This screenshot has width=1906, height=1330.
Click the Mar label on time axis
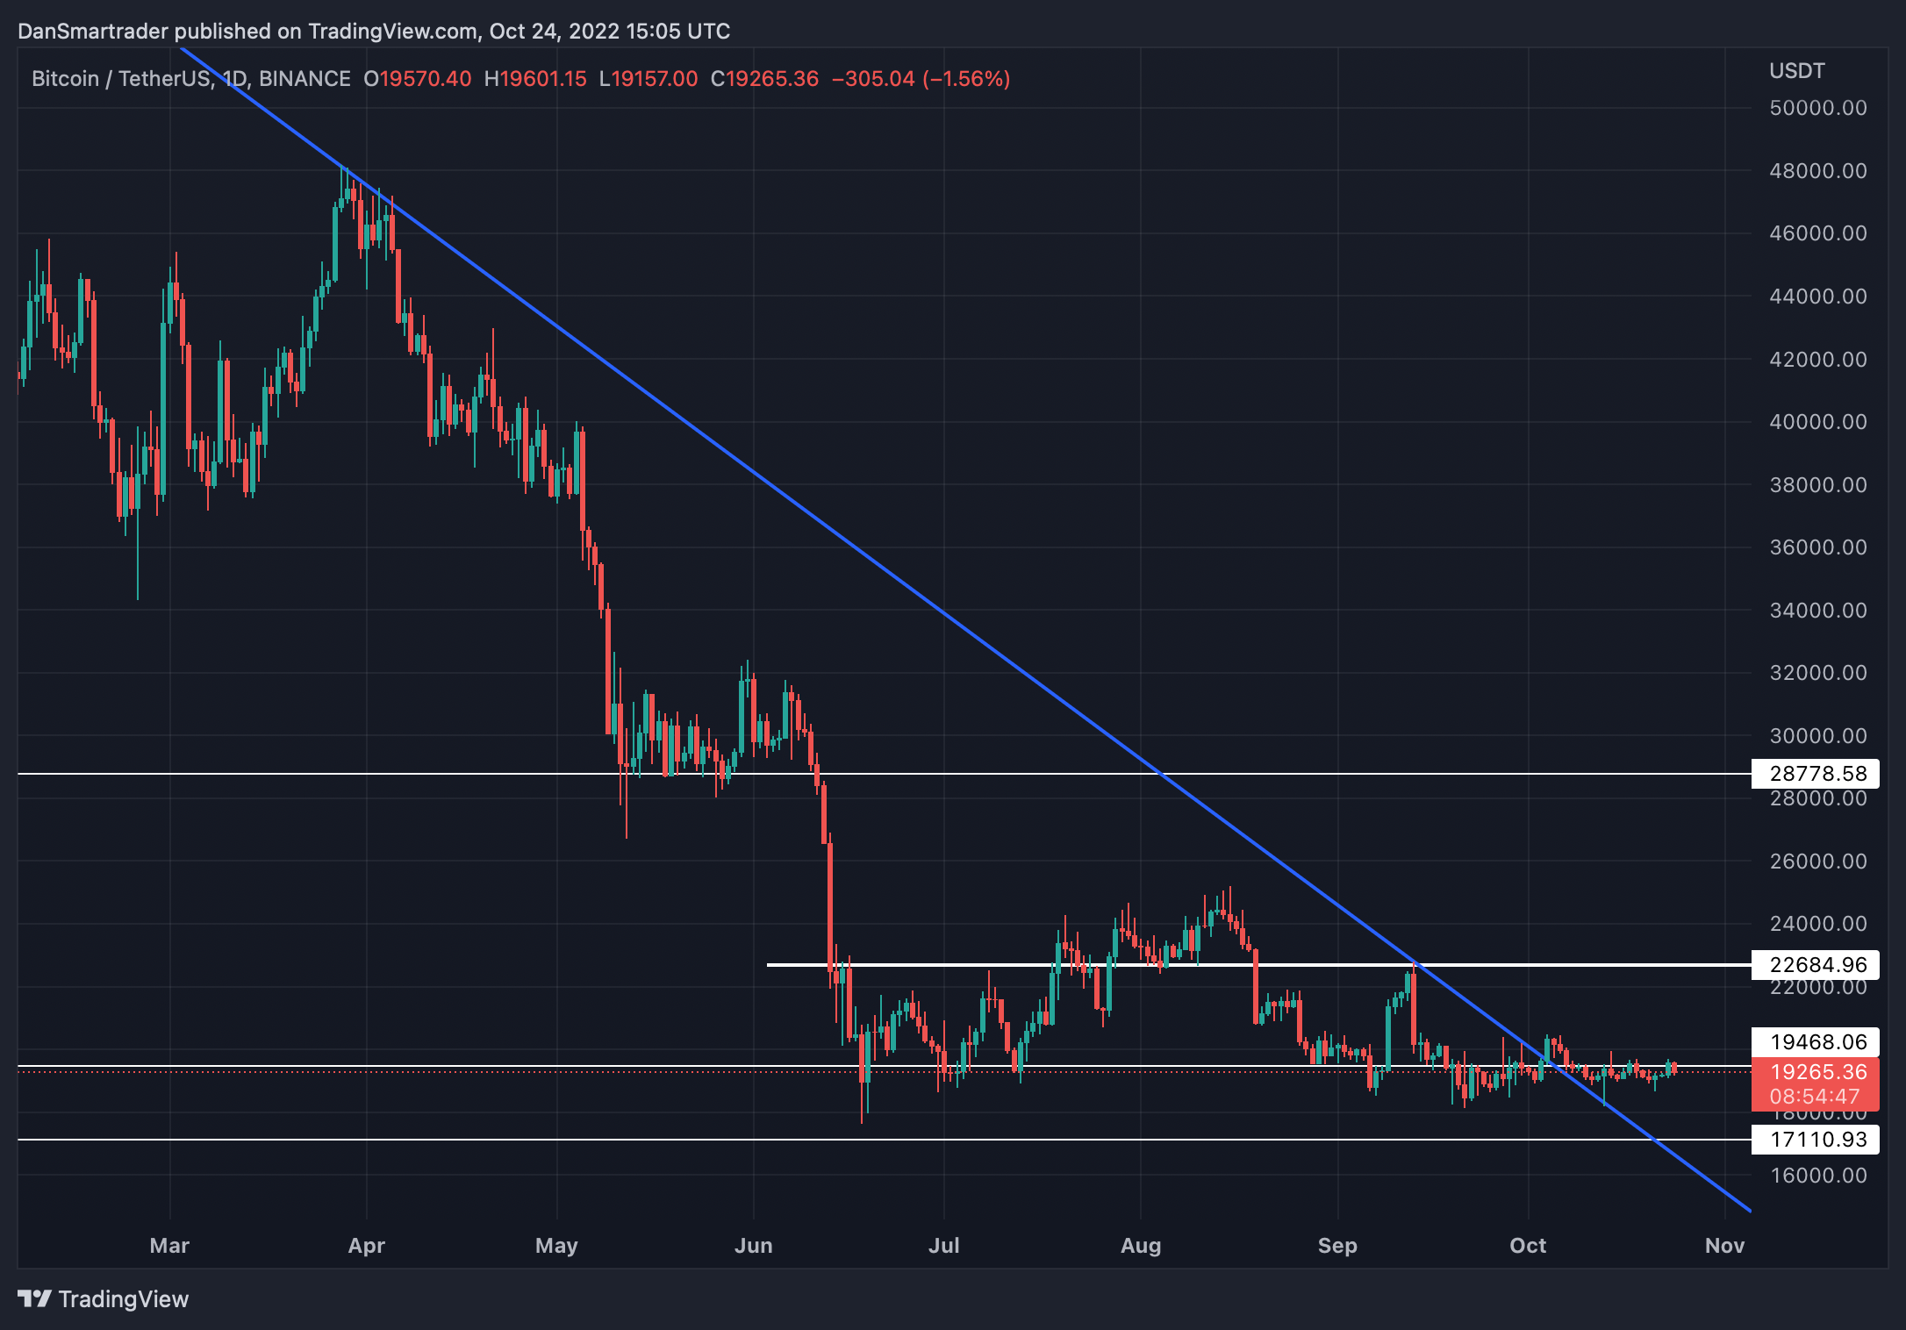click(x=169, y=1246)
